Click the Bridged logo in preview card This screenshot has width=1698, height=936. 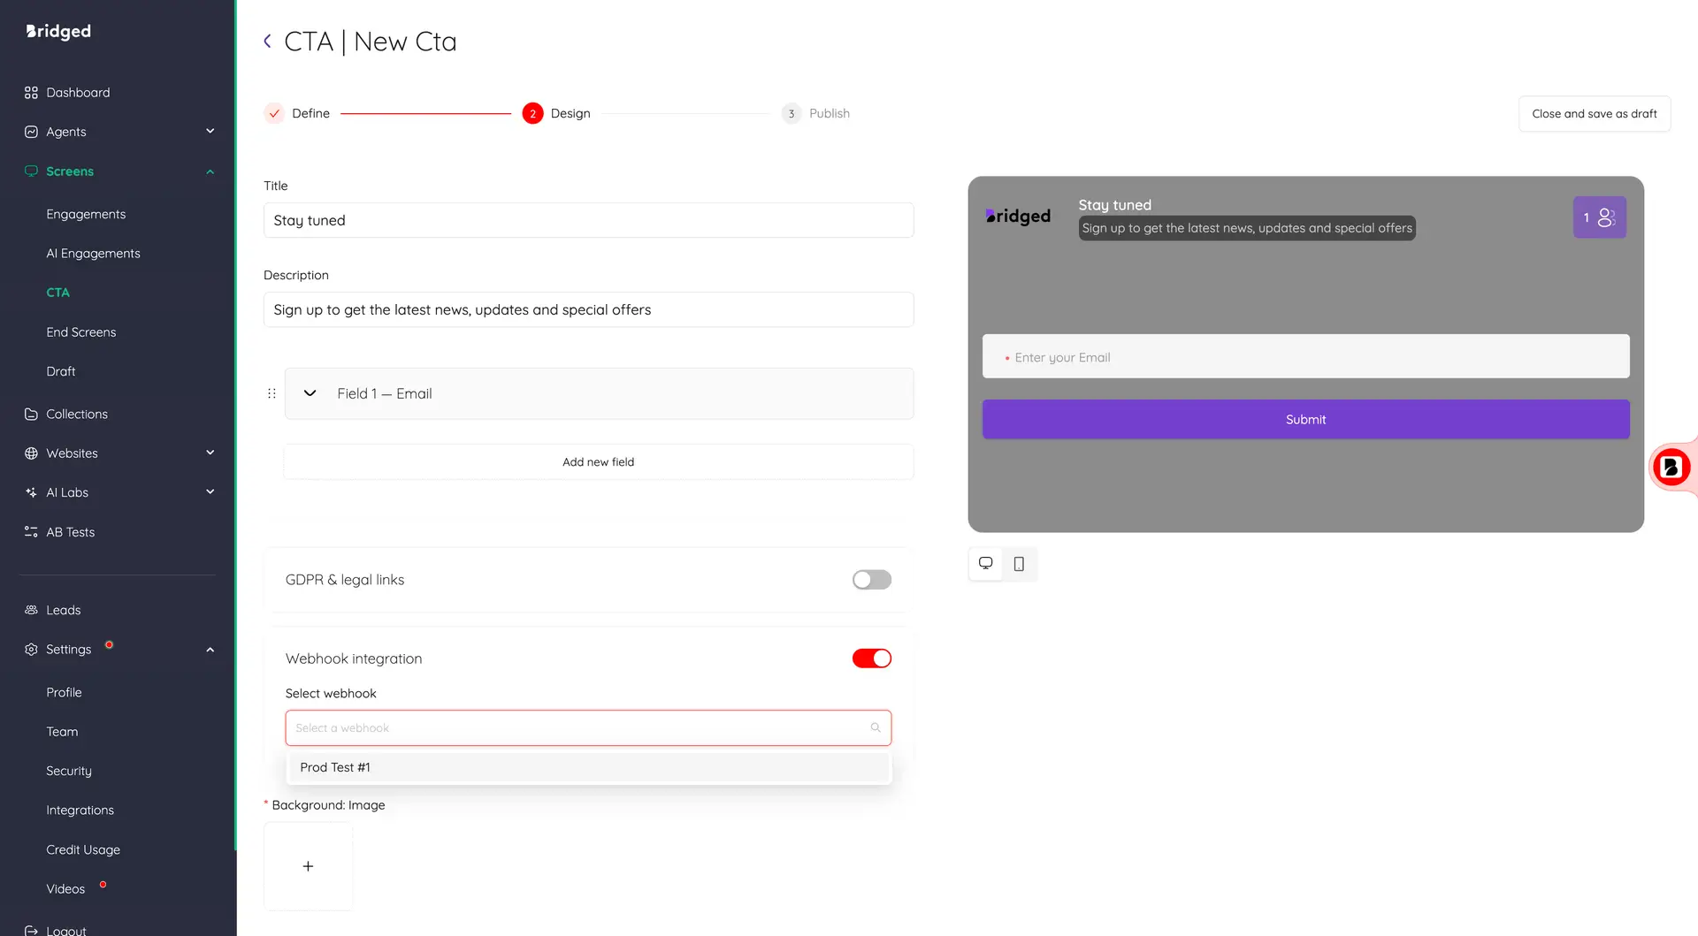(1018, 216)
